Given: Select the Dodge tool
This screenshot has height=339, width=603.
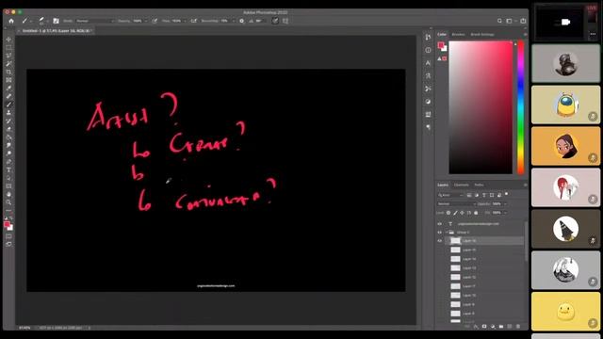Looking at the screenshot, I should 8,153.
